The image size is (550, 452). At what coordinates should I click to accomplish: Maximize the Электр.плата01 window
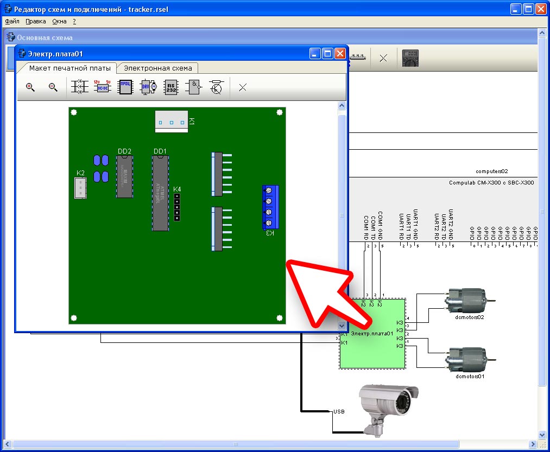tap(327, 54)
